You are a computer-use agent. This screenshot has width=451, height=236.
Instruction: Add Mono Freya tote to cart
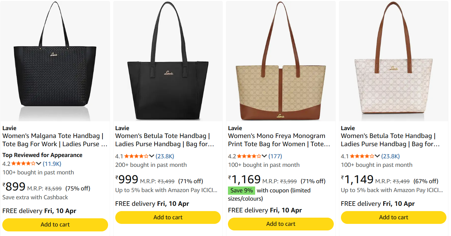pos(280,224)
